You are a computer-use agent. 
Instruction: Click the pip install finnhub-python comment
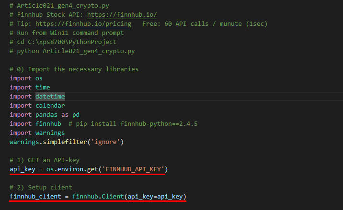pos(133,124)
